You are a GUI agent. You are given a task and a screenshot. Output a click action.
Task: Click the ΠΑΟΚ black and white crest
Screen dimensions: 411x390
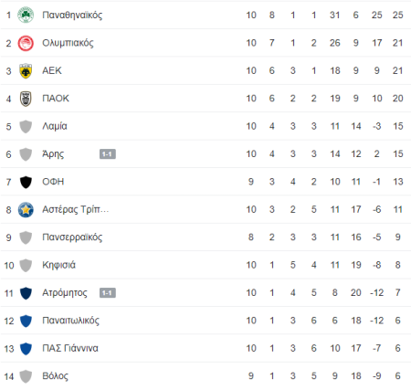[x=26, y=99]
